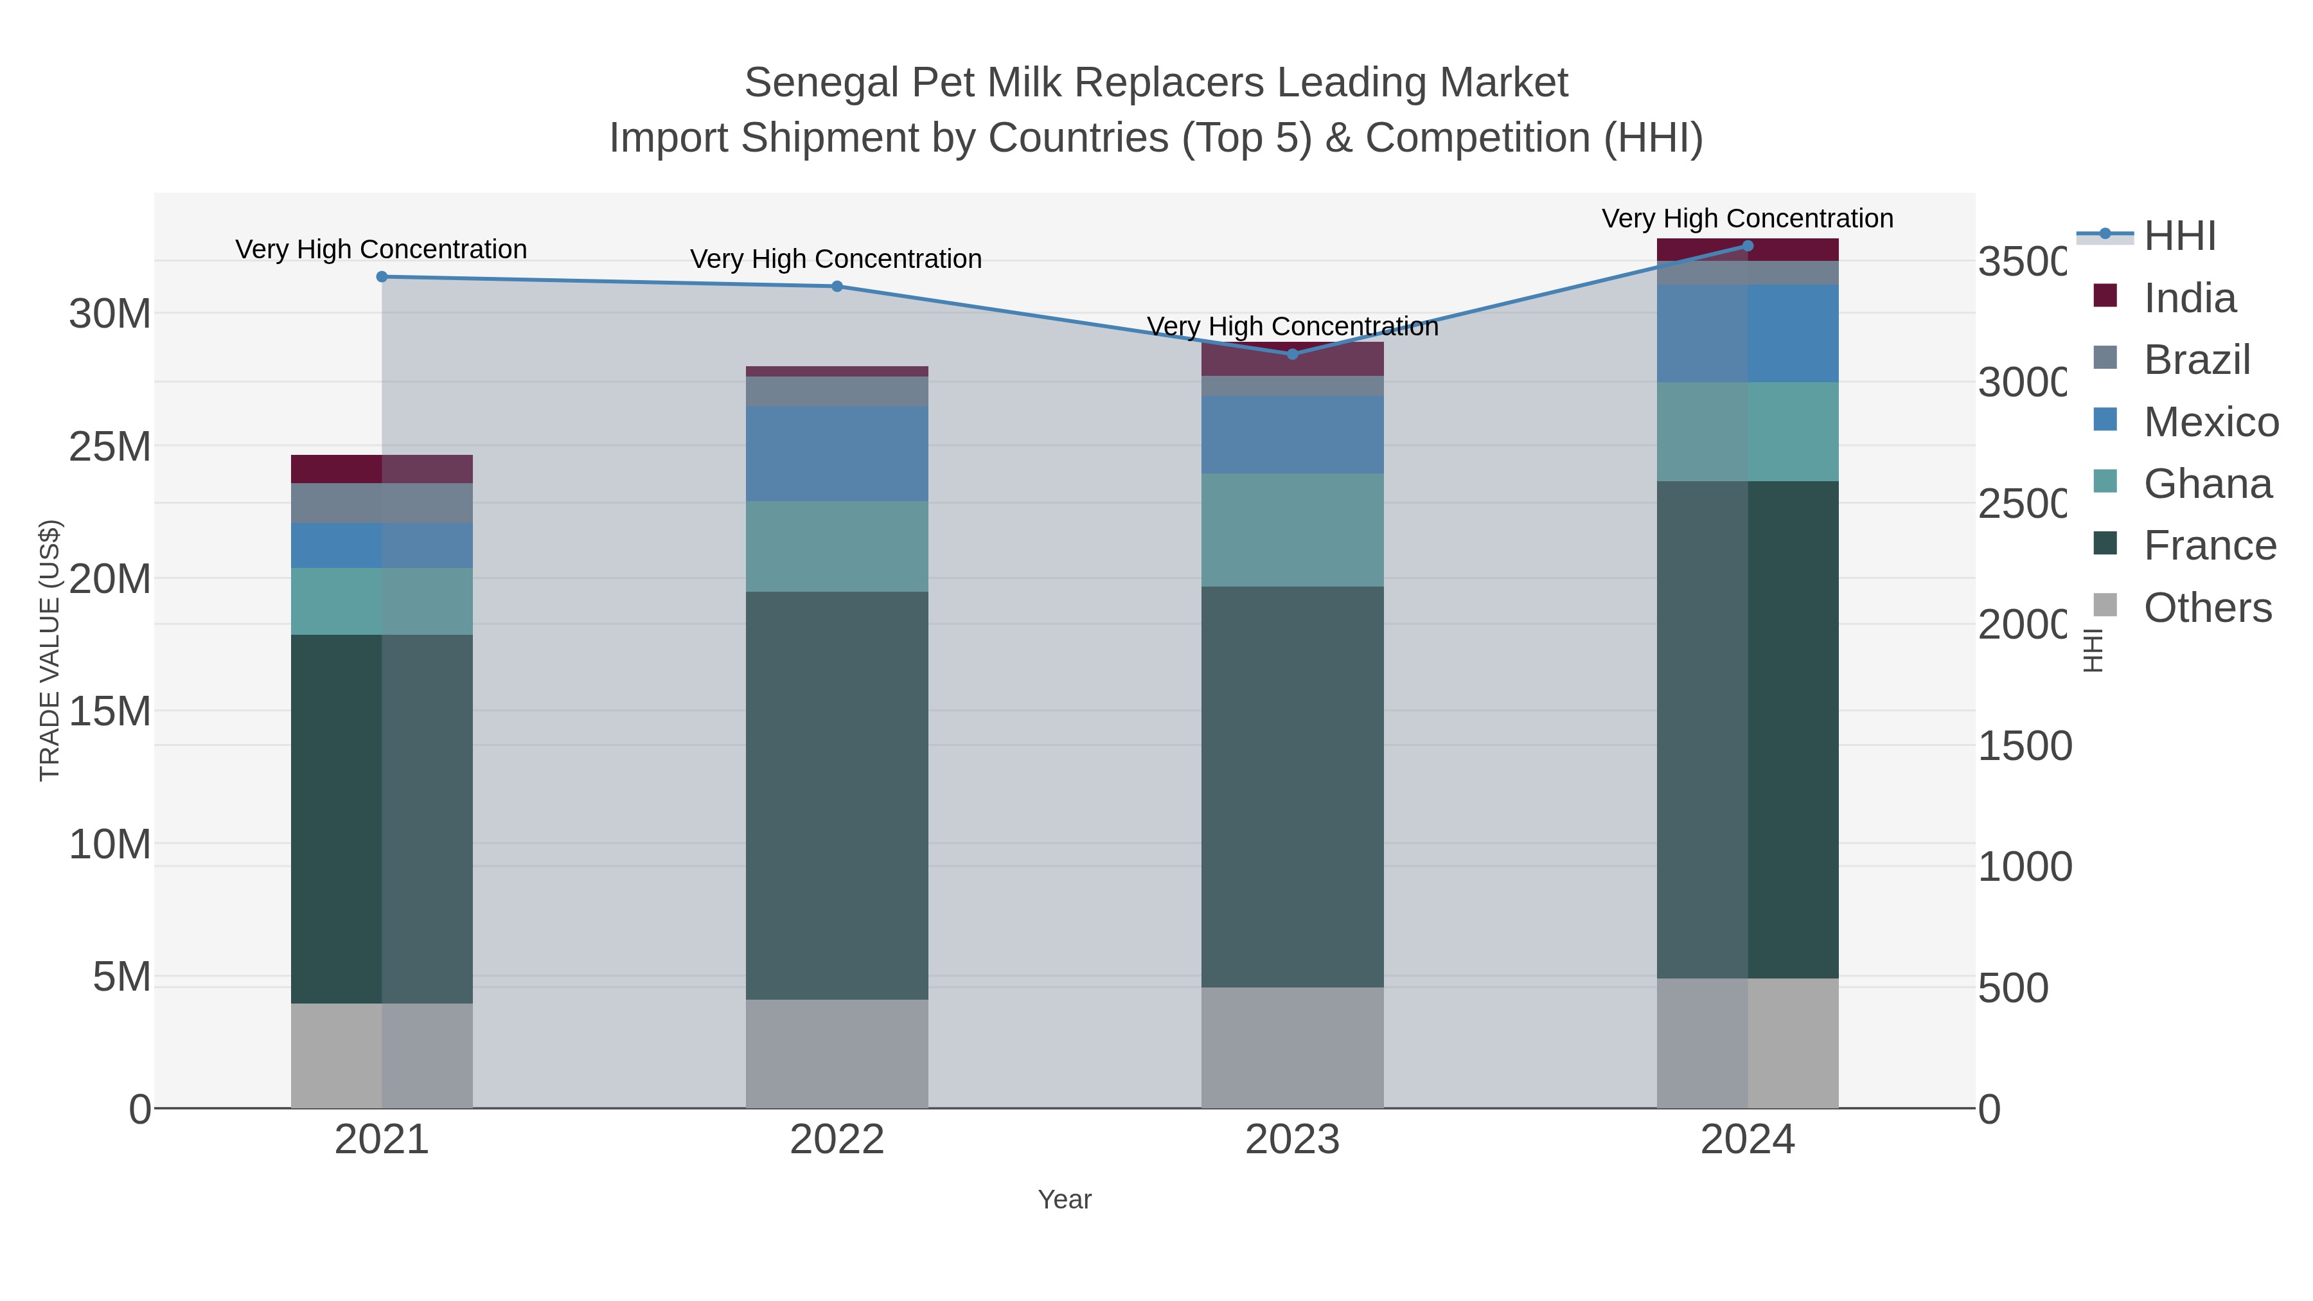Viewport: 2313px width, 1301px height.
Task: Select Others segment in the 2023 bar
Action: click(x=1292, y=1048)
